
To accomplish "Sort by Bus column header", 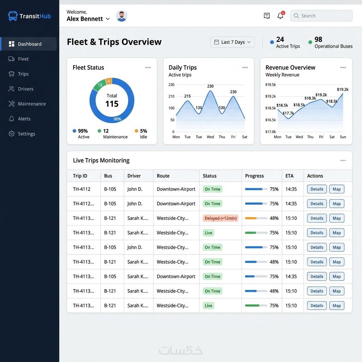I will pyautogui.click(x=108, y=176).
